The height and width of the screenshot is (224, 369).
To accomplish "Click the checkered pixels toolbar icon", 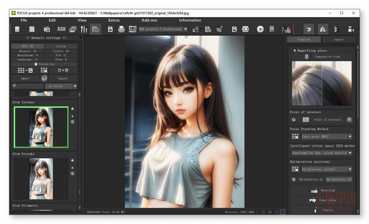I will [337, 29].
